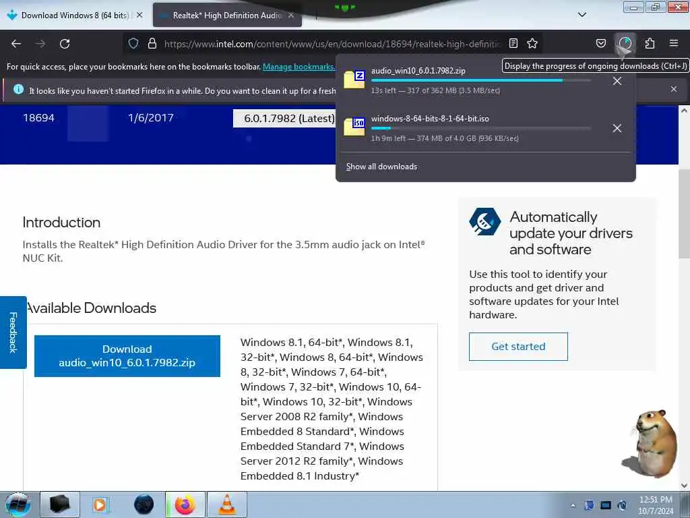This screenshot has height=518, width=690.
Task: Open the Pocket save icon
Action: [600, 43]
